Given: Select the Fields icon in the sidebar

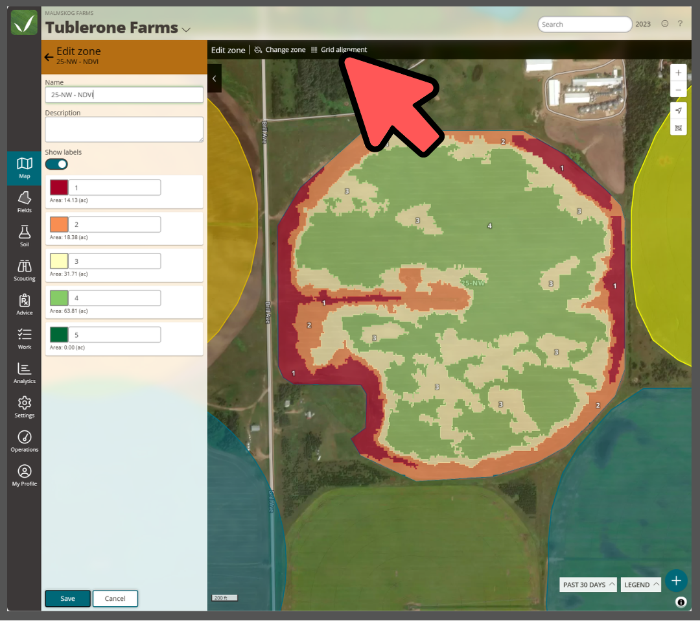Looking at the screenshot, I should click(24, 203).
